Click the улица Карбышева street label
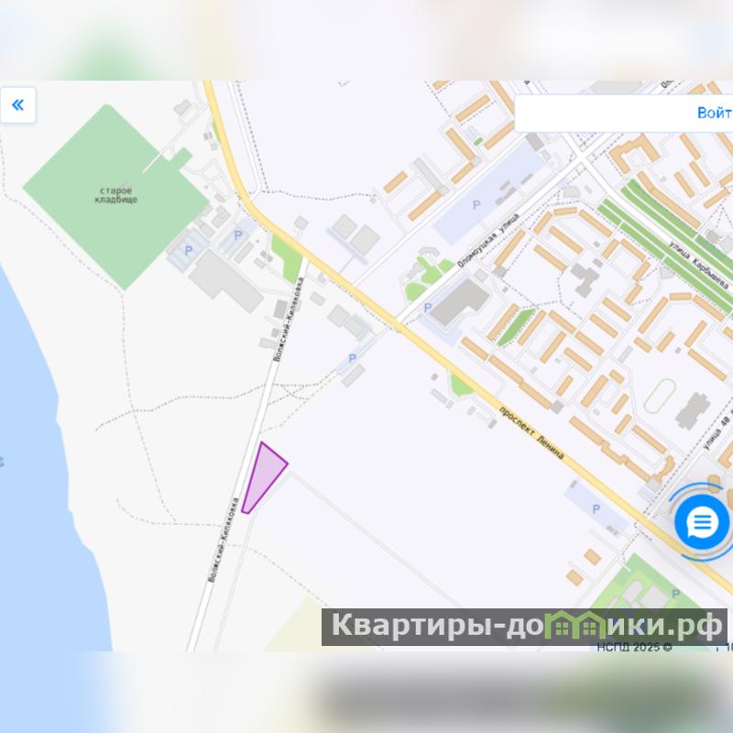 point(699,265)
